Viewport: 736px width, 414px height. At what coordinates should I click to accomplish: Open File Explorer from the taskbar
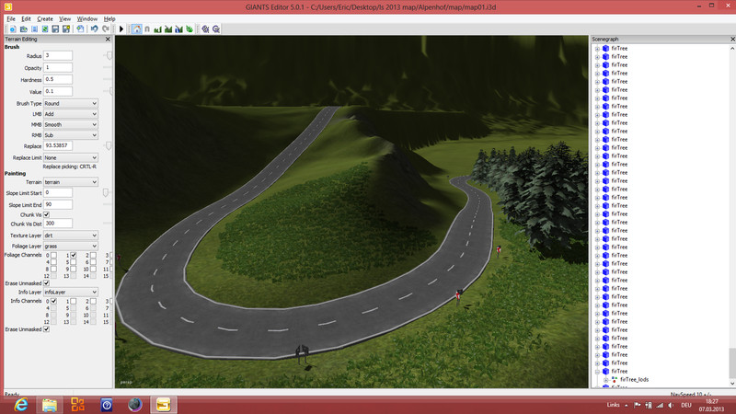click(50, 405)
